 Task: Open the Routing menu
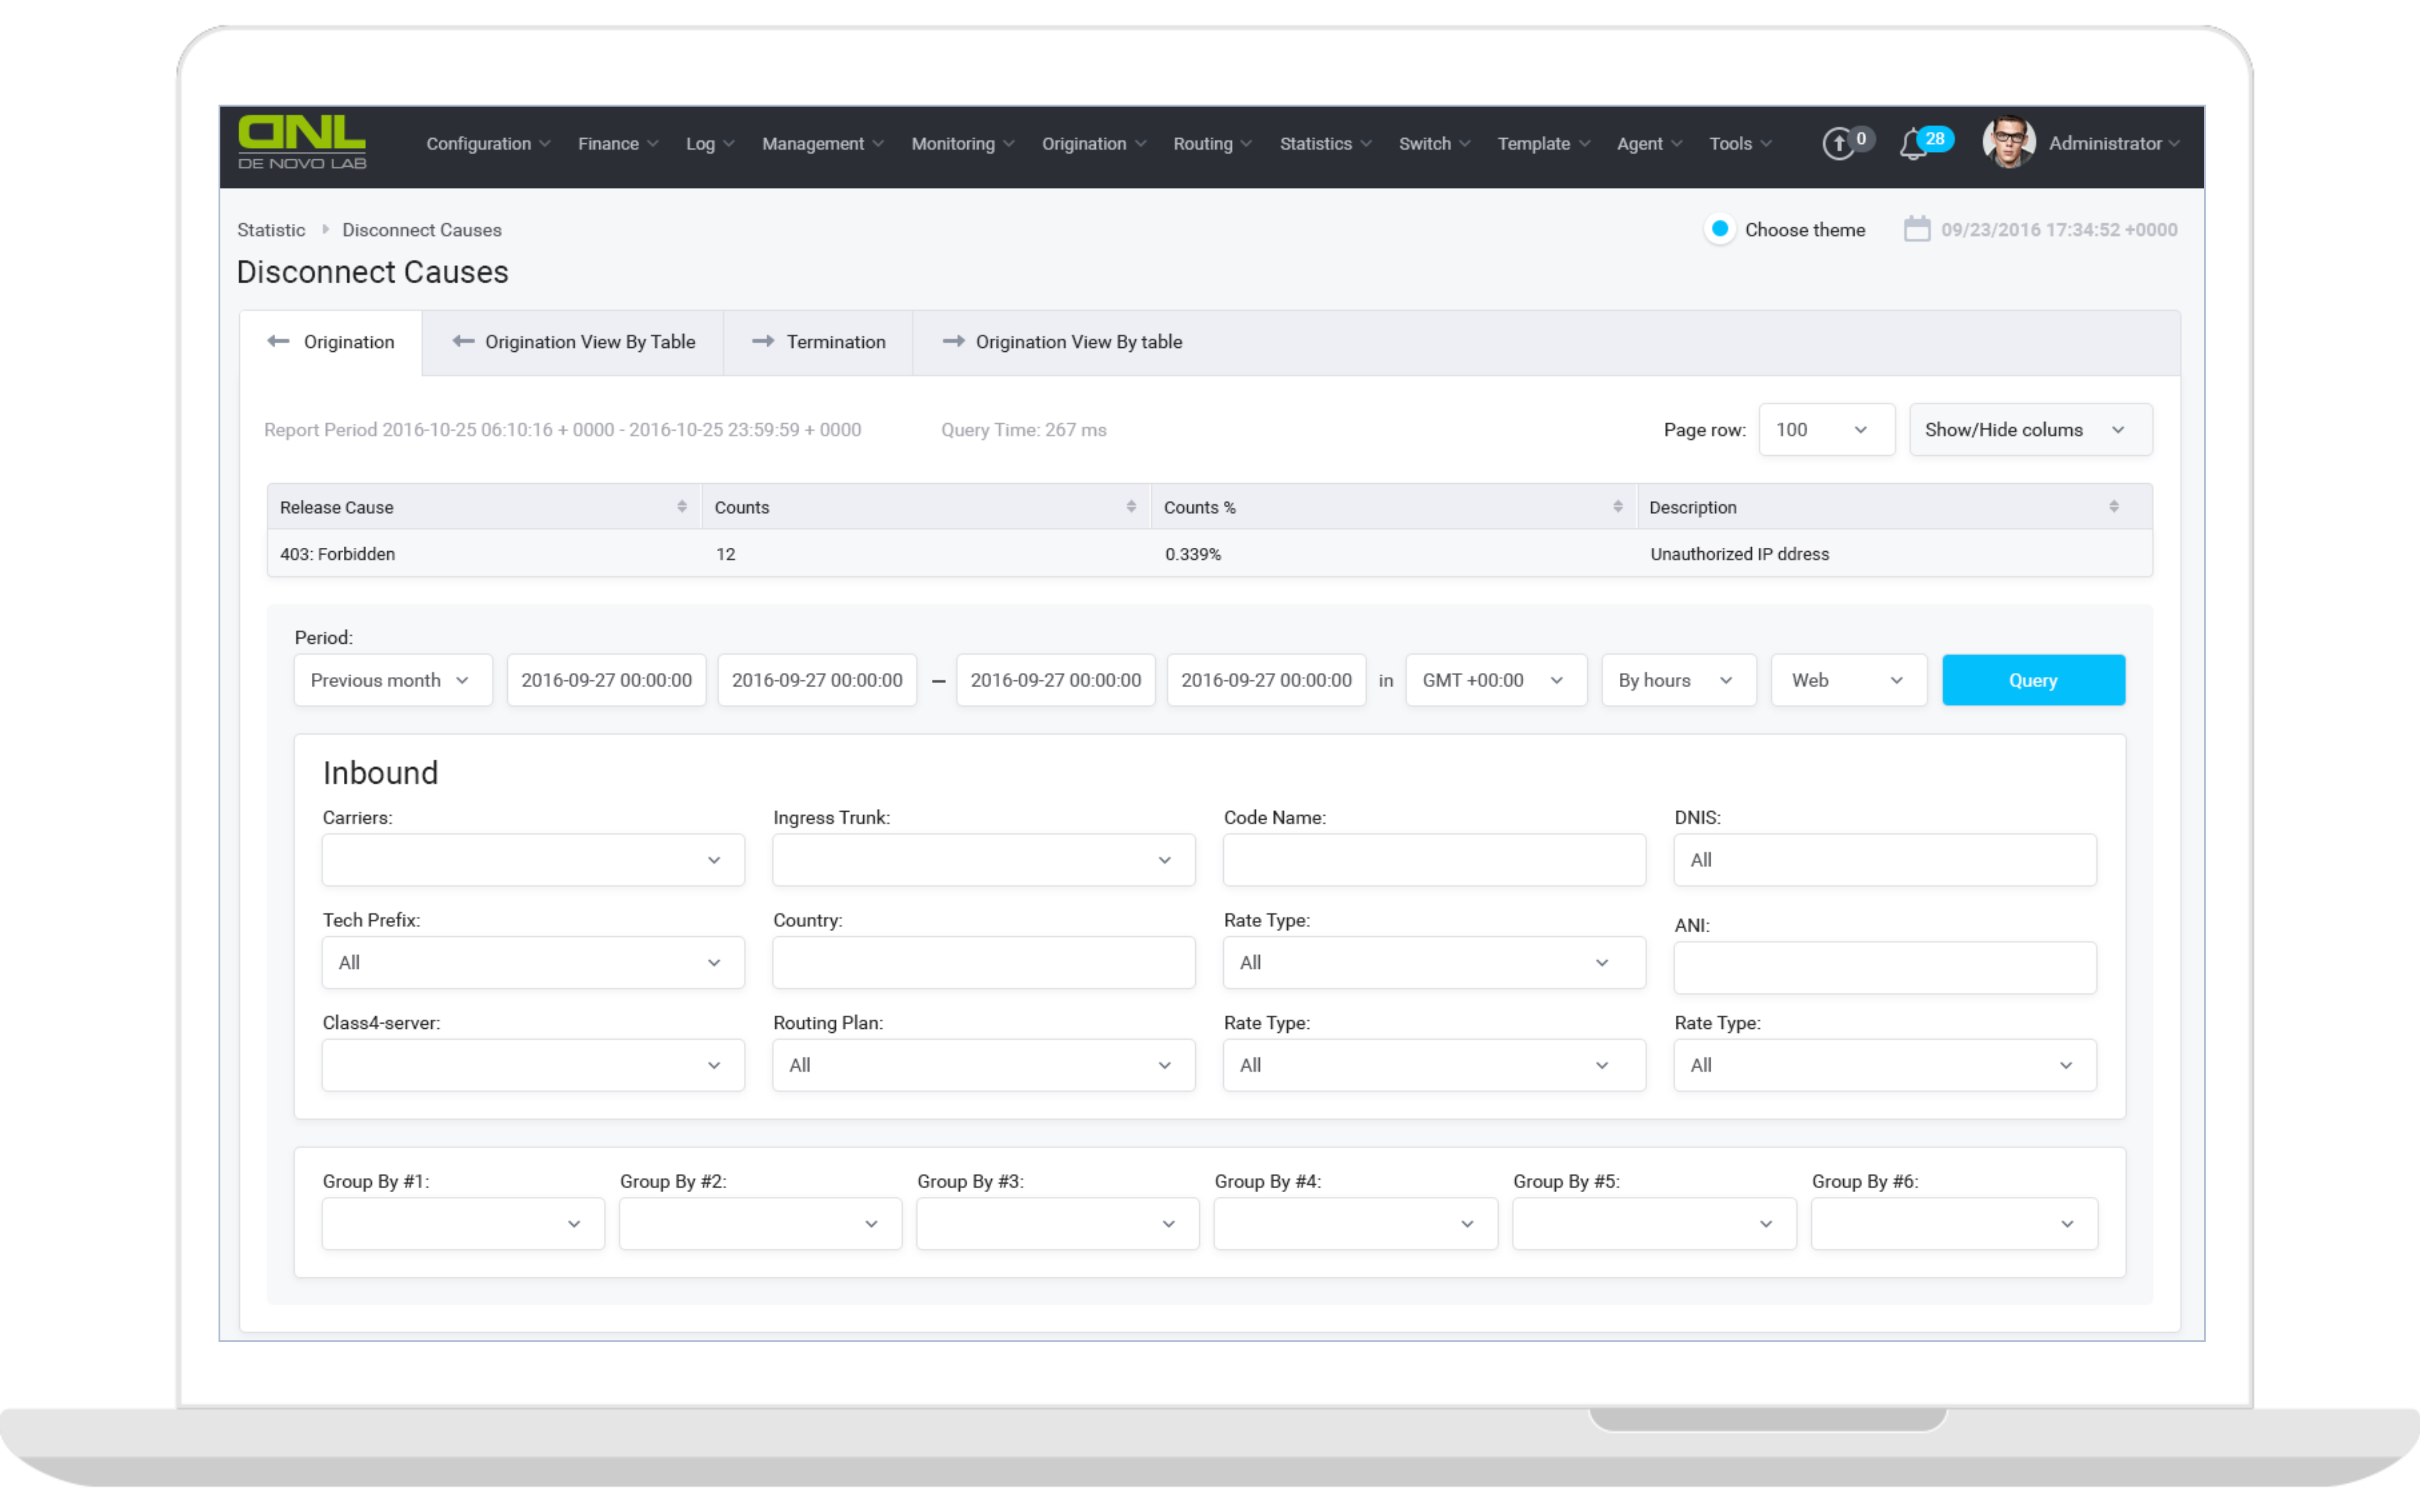(1212, 144)
